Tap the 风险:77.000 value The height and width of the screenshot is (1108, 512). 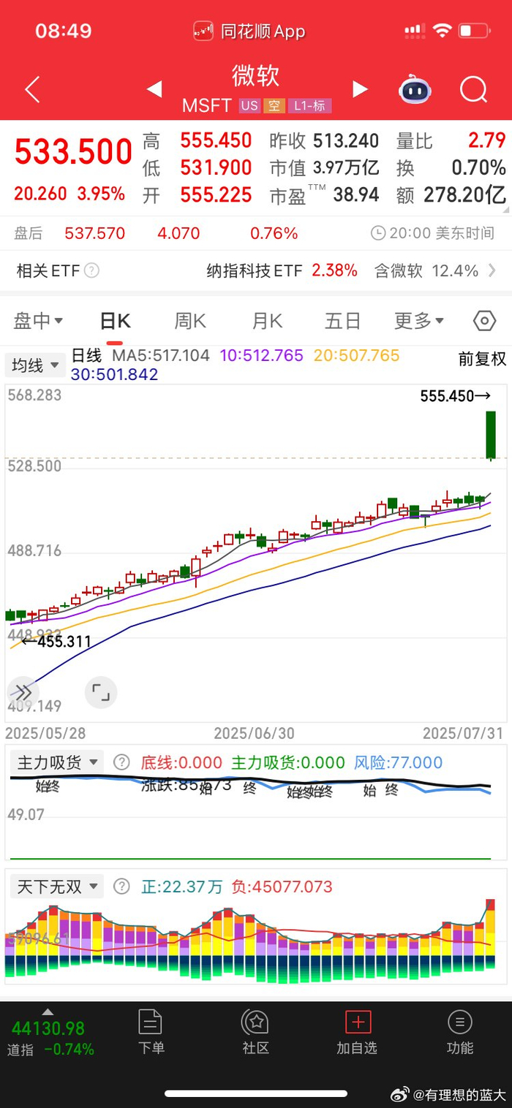pyautogui.click(x=399, y=763)
